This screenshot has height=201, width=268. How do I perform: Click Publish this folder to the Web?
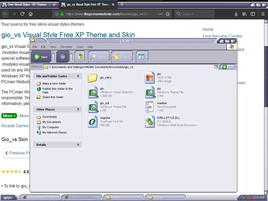tap(57, 90)
